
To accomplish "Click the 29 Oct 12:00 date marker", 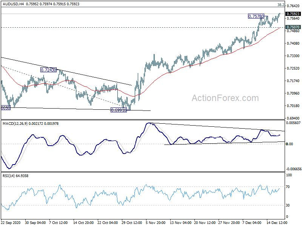I will click(x=132, y=222).
